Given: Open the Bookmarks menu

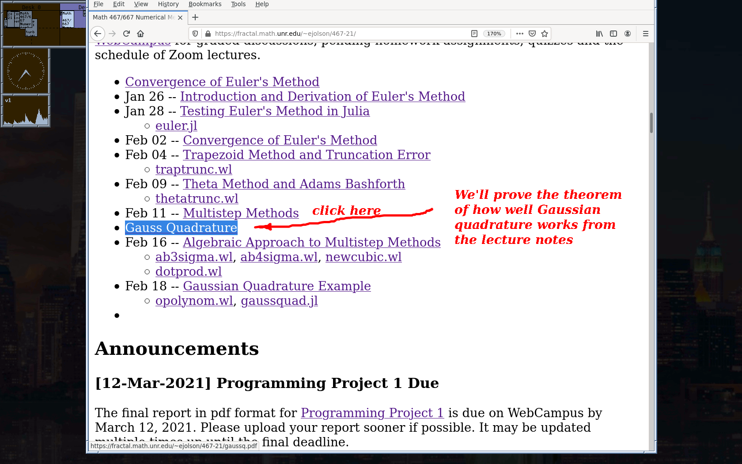Looking at the screenshot, I should click(205, 4).
